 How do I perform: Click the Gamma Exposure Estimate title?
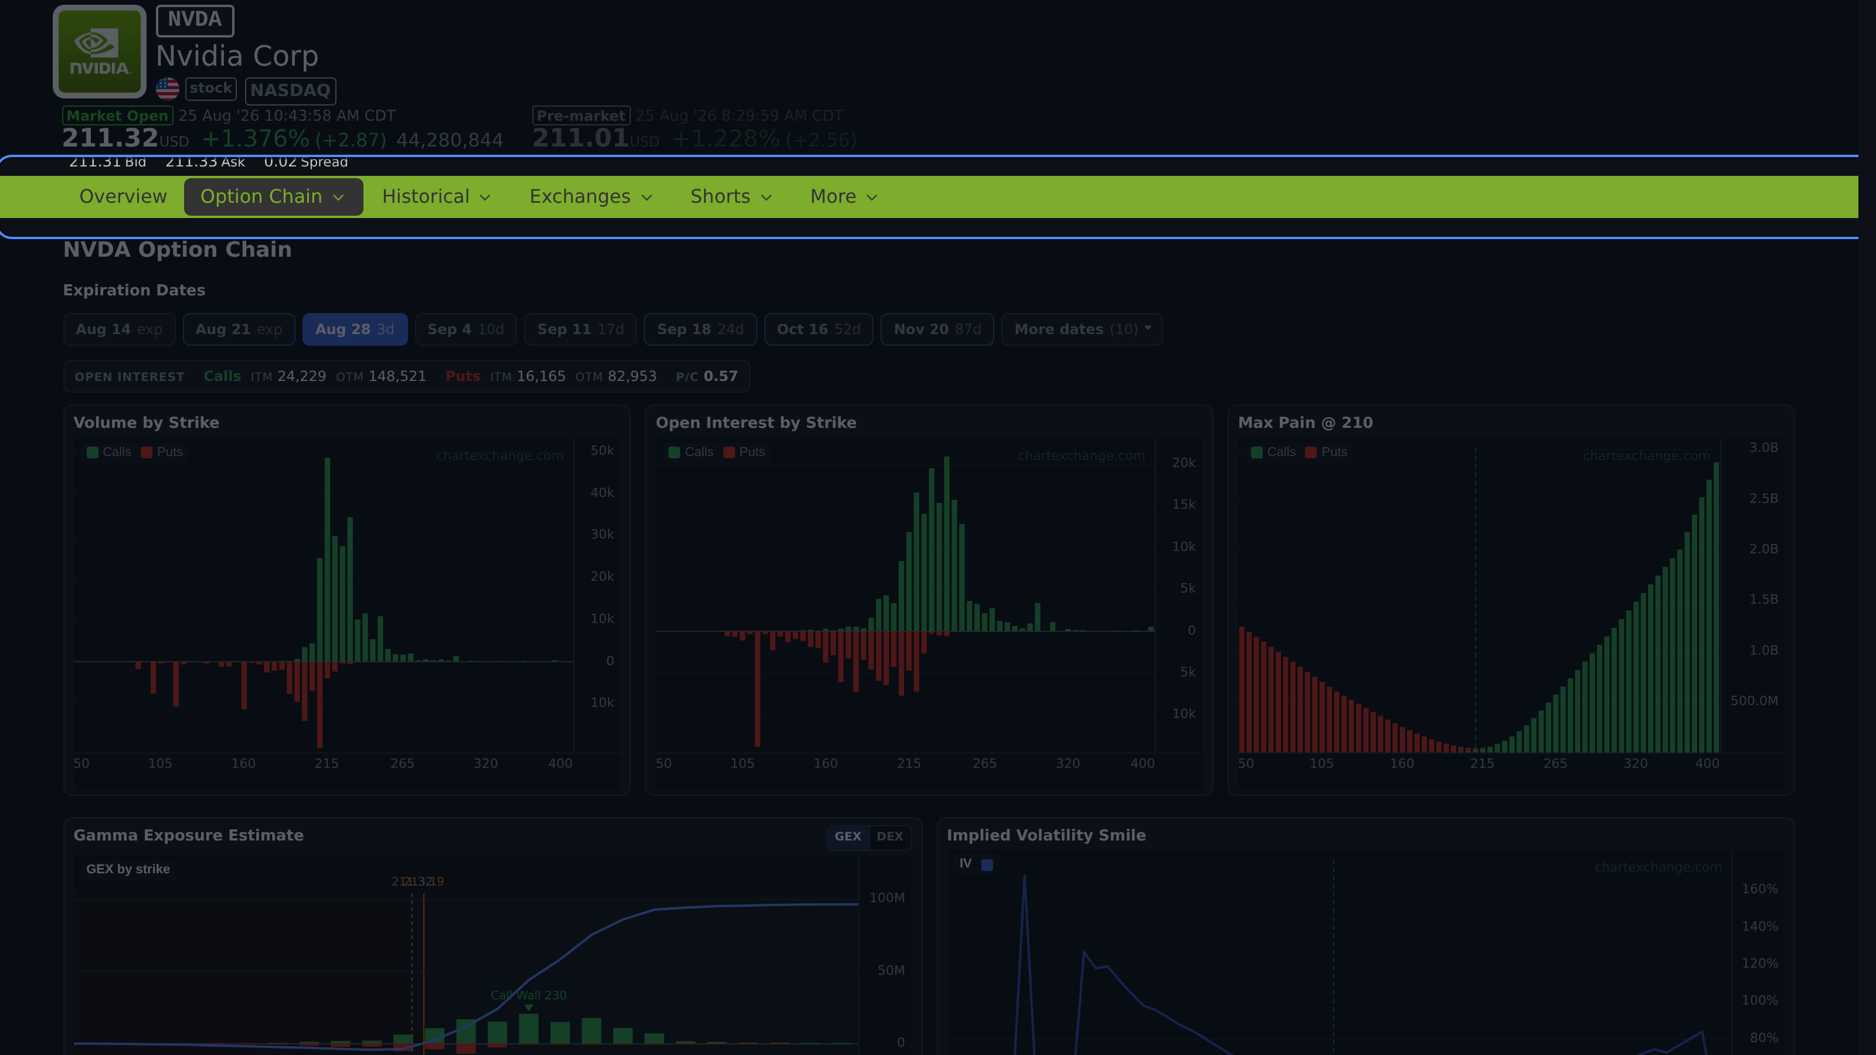189,836
